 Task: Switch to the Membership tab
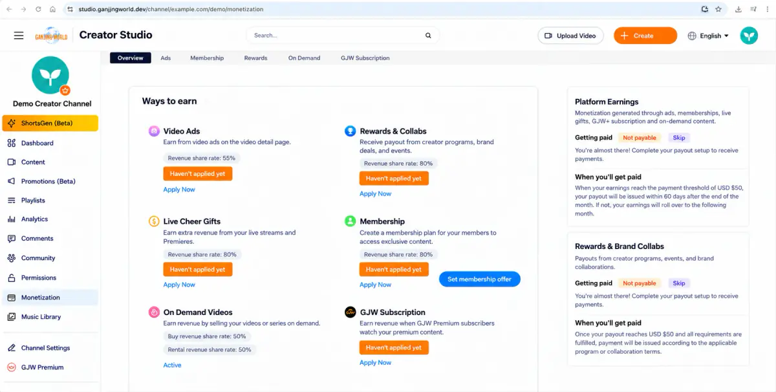click(x=207, y=58)
